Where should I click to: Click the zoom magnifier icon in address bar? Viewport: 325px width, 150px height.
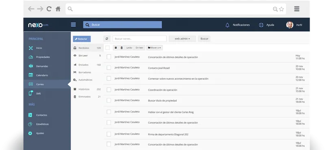(x=275, y=9)
